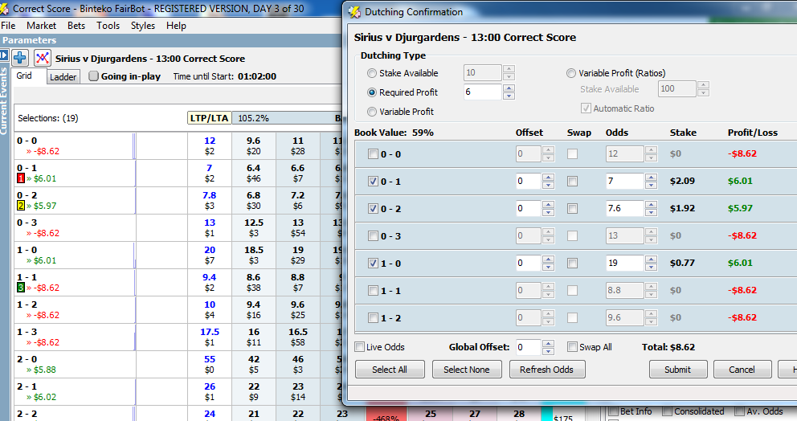This screenshot has width=797, height=421.
Task: Decrease Odds for the 1 - 0 row
Action: tap(651, 267)
